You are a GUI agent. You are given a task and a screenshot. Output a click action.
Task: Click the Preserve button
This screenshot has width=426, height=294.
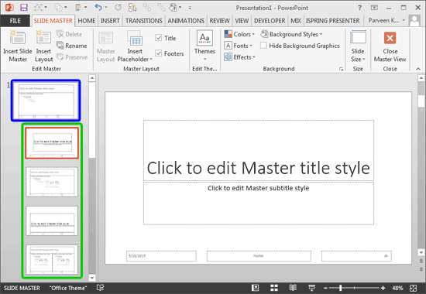(x=72, y=57)
